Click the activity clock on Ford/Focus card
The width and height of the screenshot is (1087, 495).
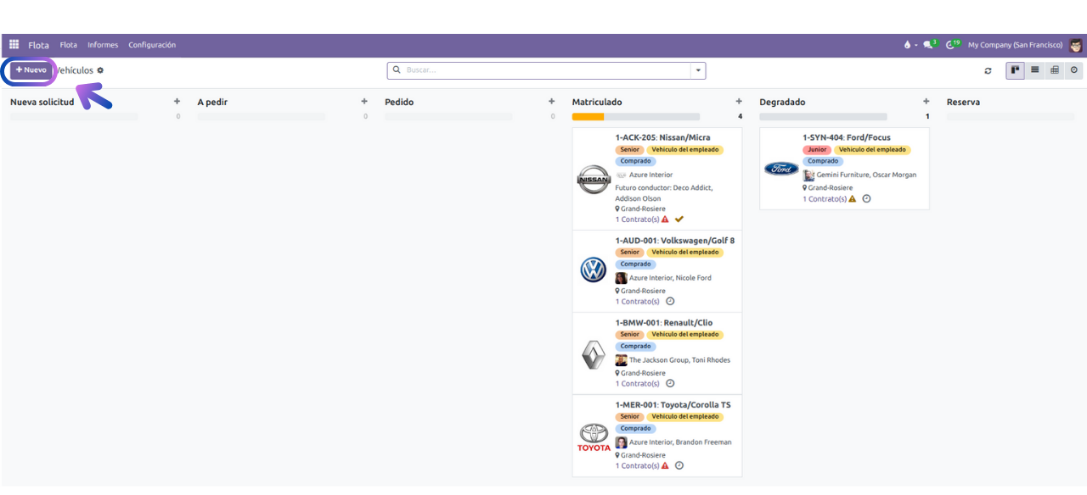pos(866,199)
